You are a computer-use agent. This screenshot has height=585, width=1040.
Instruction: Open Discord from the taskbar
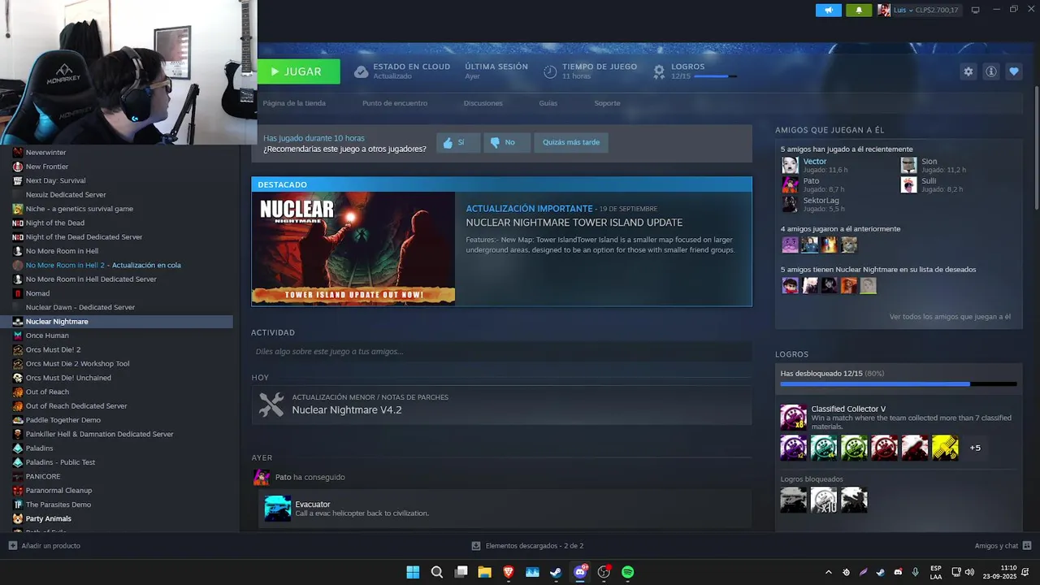tap(580, 572)
